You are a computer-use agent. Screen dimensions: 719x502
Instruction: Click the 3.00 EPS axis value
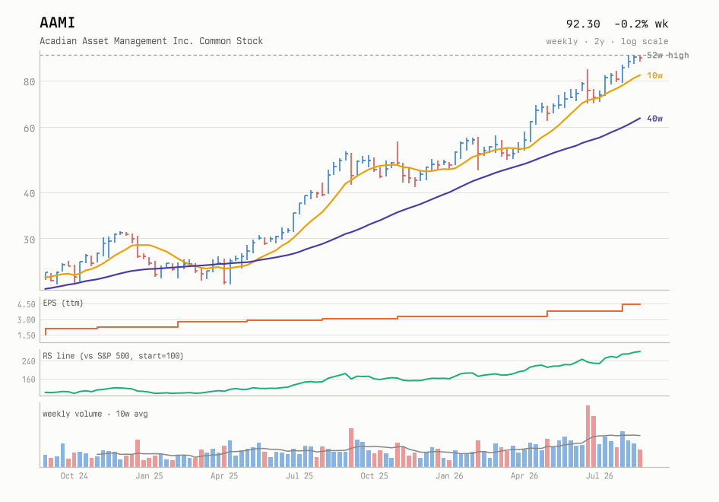pyautogui.click(x=26, y=320)
